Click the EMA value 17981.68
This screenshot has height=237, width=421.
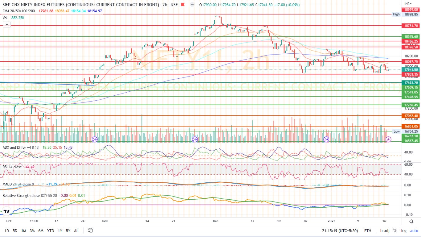pyautogui.click(x=45, y=11)
